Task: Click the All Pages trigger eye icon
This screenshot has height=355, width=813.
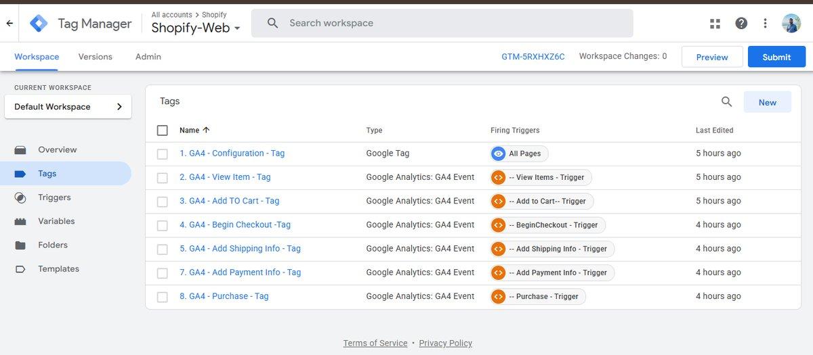Action: 499,153
